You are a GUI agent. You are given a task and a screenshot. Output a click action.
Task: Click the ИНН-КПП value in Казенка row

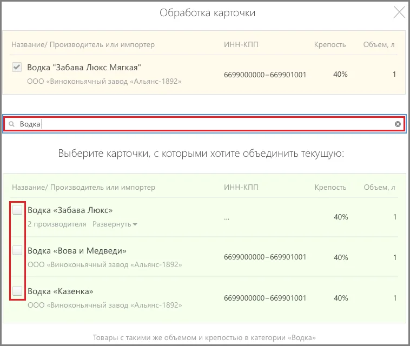point(265,298)
